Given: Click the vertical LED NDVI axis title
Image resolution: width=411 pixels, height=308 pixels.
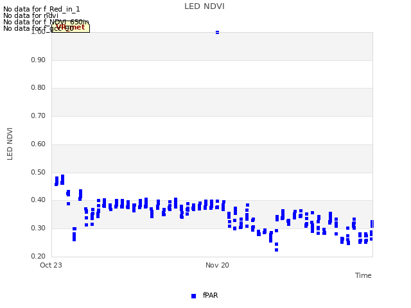Looking at the screenshot, I should (x=10, y=144).
